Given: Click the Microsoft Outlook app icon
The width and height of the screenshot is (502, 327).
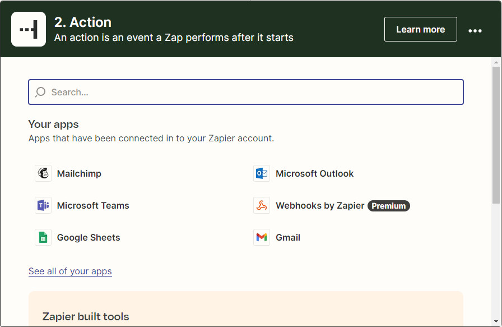Looking at the screenshot, I should (262, 173).
